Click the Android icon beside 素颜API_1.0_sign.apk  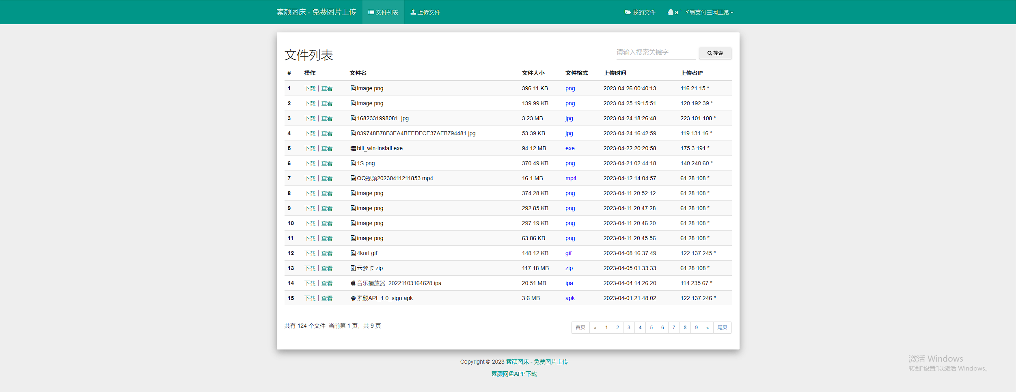point(353,298)
